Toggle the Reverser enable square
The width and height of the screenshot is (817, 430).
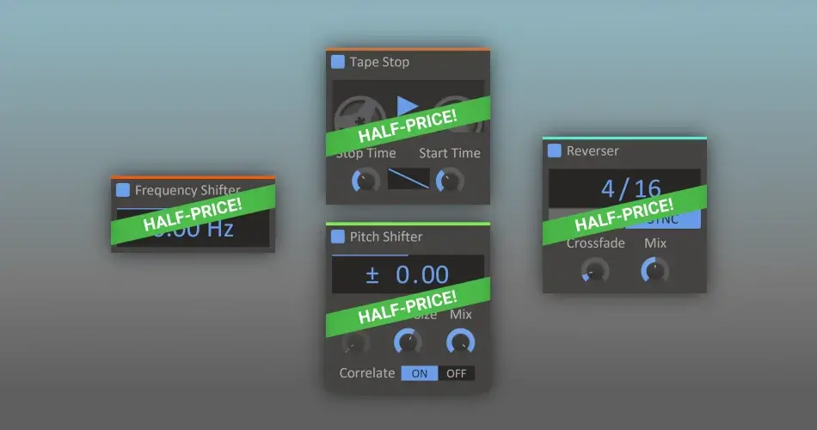(555, 150)
